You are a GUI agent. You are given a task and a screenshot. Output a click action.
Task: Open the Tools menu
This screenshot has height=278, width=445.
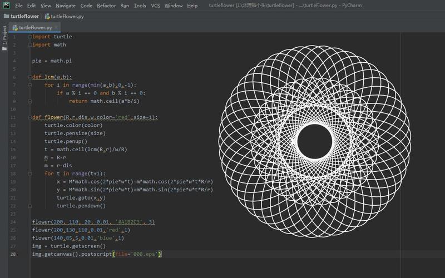click(x=140, y=6)
